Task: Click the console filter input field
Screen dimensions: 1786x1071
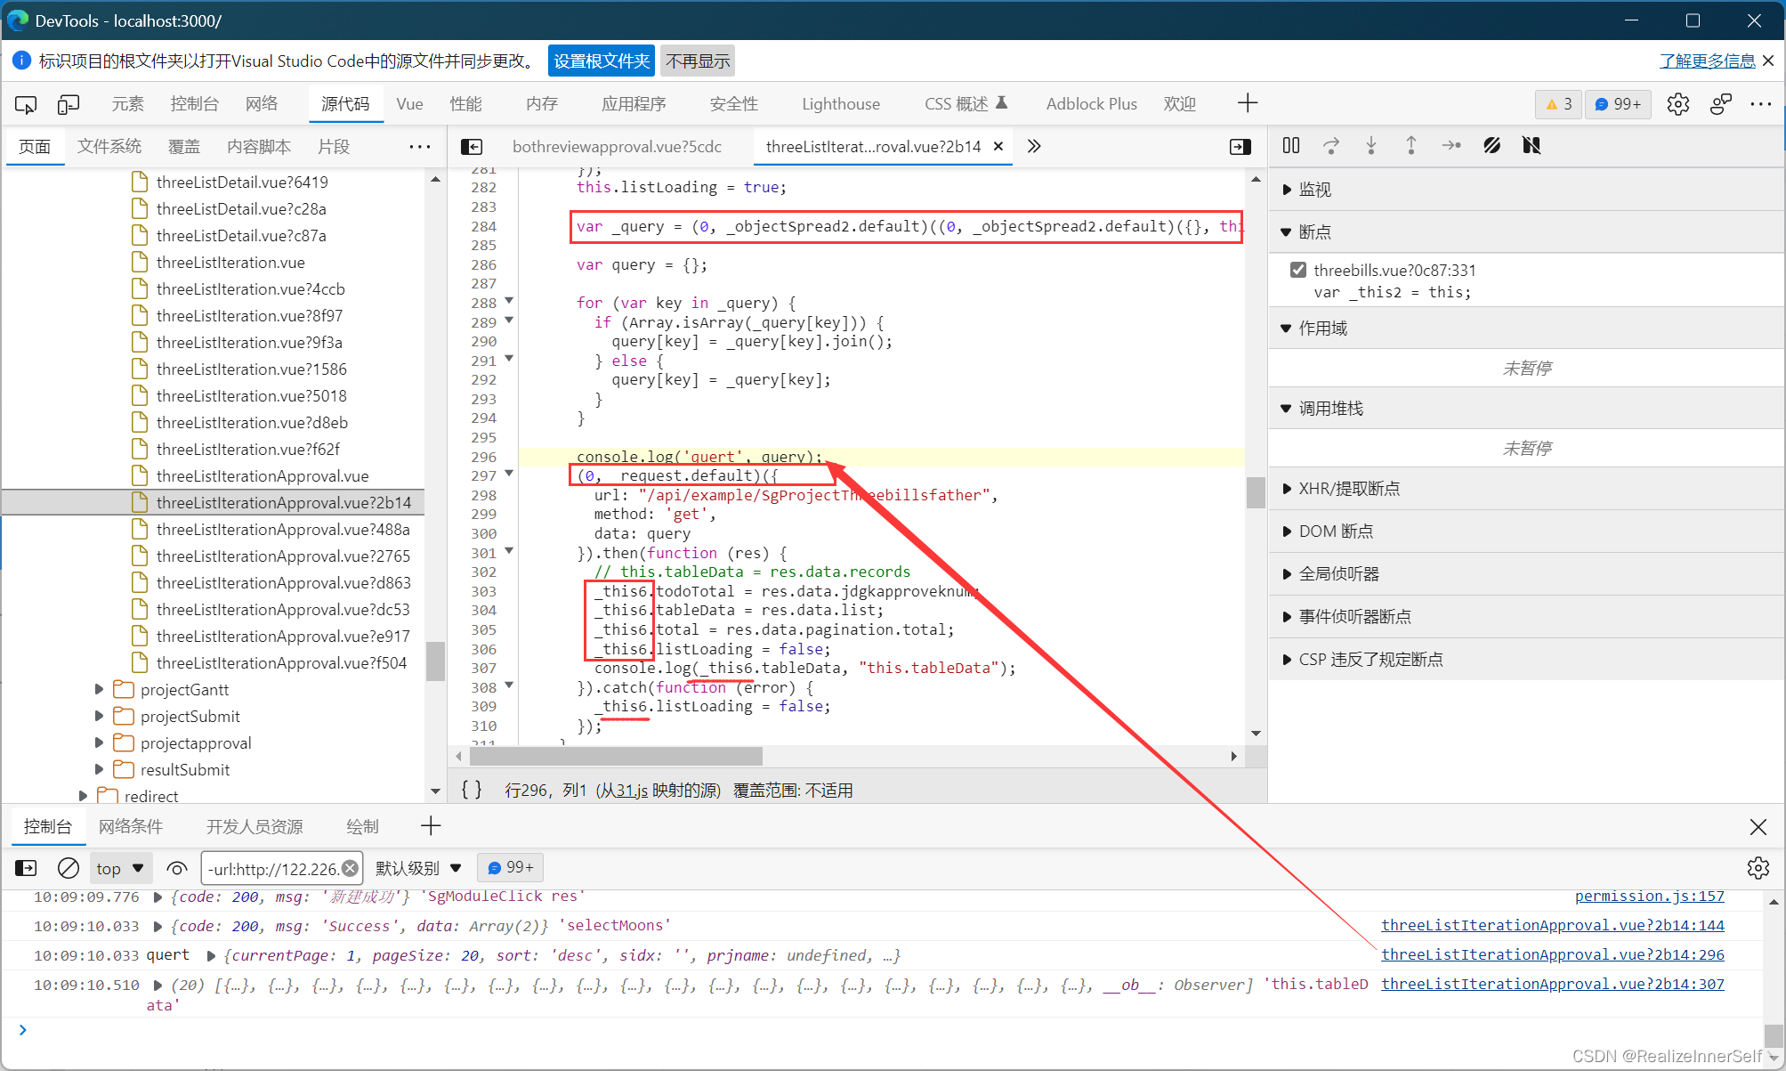Action: click(x=280, y=868)
